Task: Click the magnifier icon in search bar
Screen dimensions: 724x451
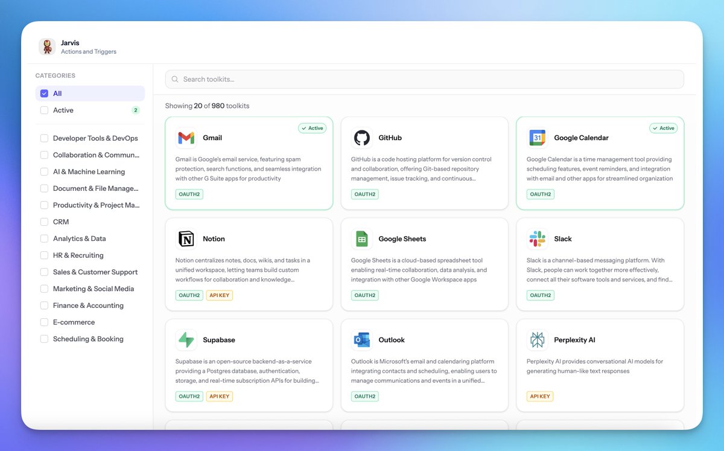Action: point(175,79)
